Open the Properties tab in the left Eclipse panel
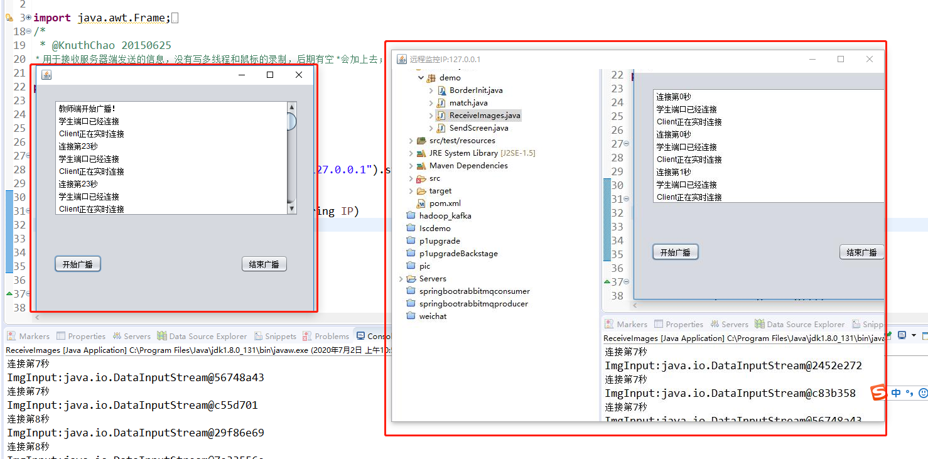This screenshot has width=928, height=459. (x=80, y=337)
